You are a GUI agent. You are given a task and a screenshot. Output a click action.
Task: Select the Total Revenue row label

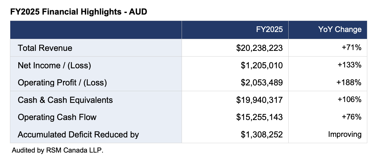pyautogui.click(x=45, y=48)
